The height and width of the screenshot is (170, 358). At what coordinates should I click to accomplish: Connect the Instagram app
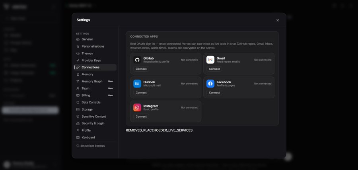(141, 117)
